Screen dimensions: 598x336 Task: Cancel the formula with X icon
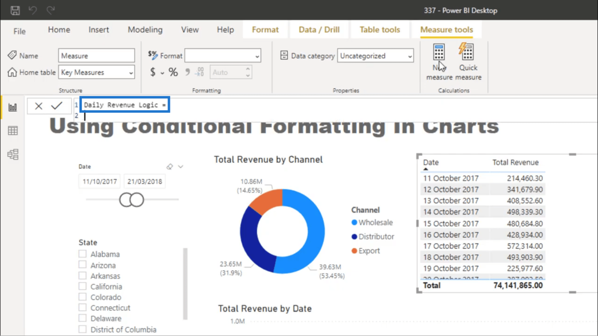[38, 106]
